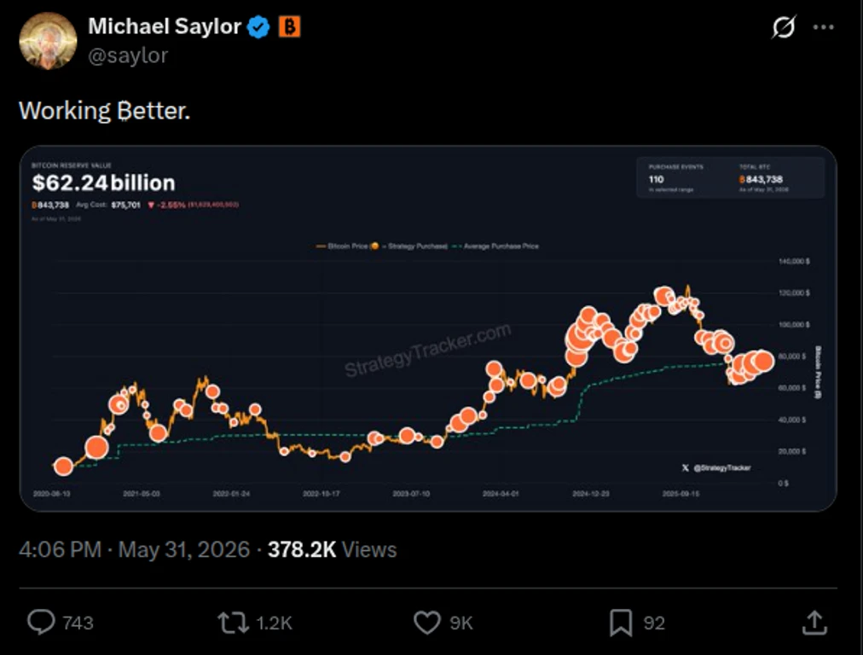Like the post with heart icon

427,623
